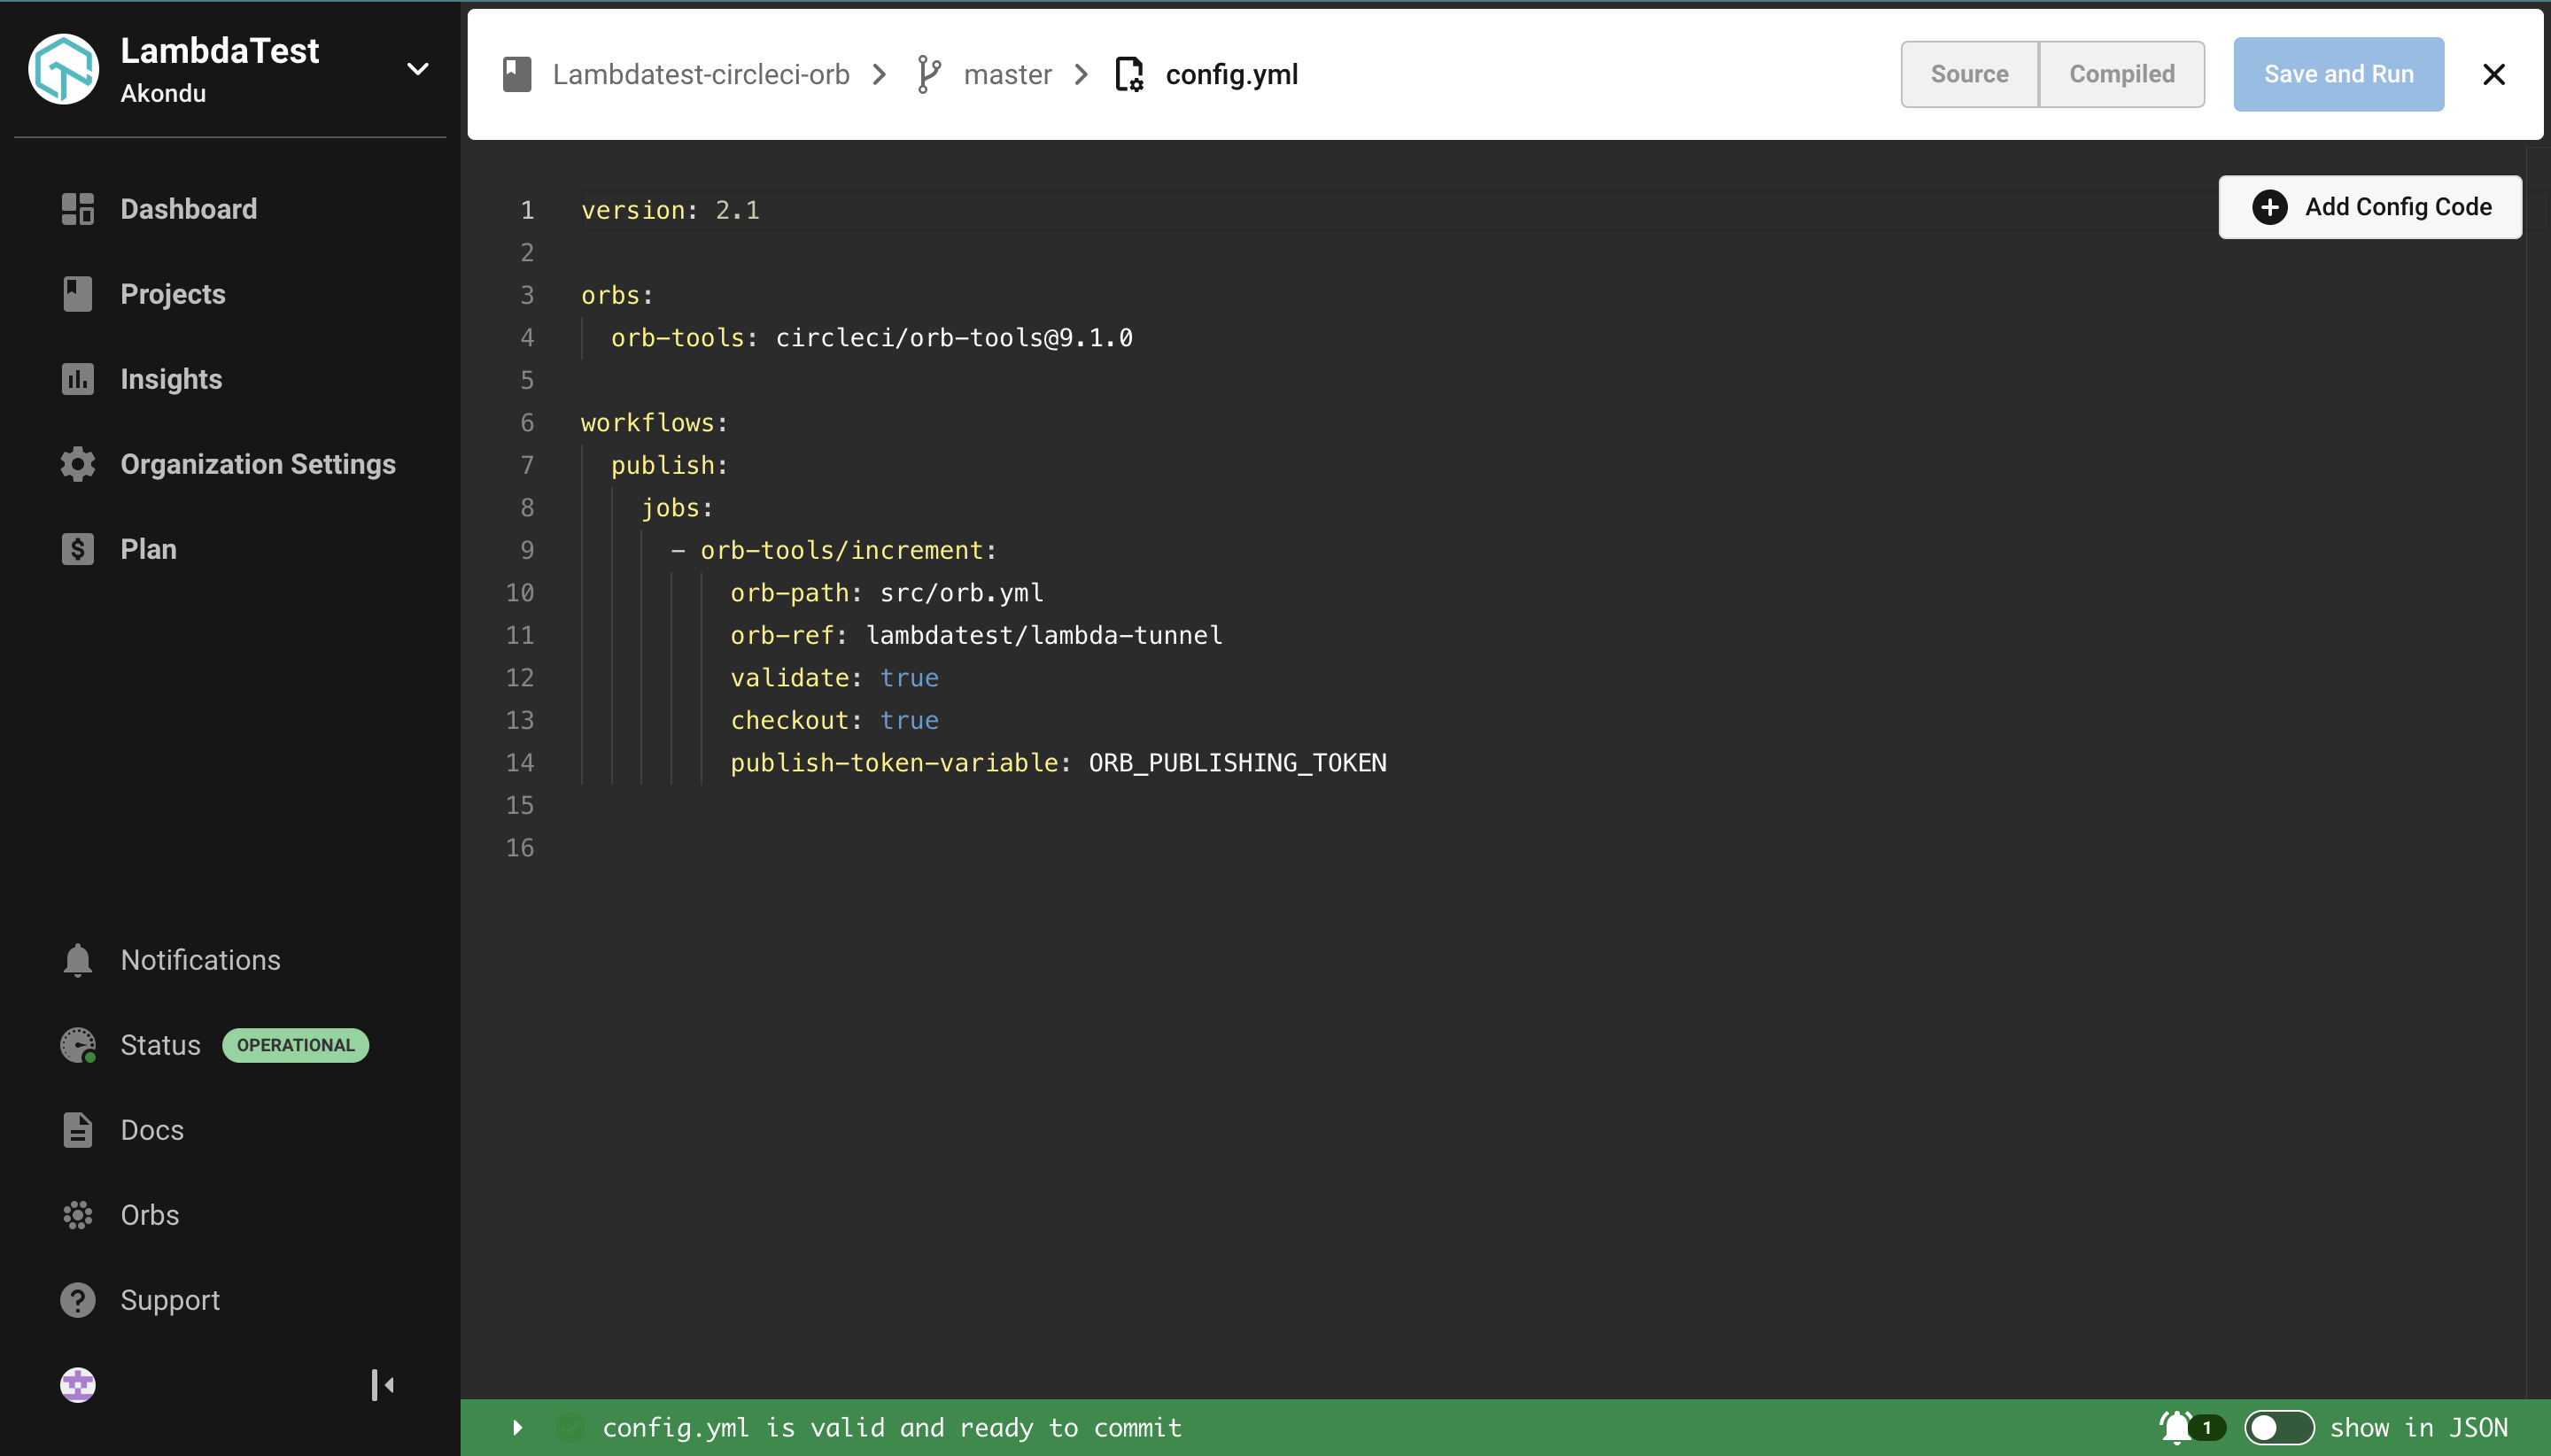The height and width of the screenshot is (1456, 2551).
Task: Collapse the sidebar navigation panel
Action: (382, 1385)
